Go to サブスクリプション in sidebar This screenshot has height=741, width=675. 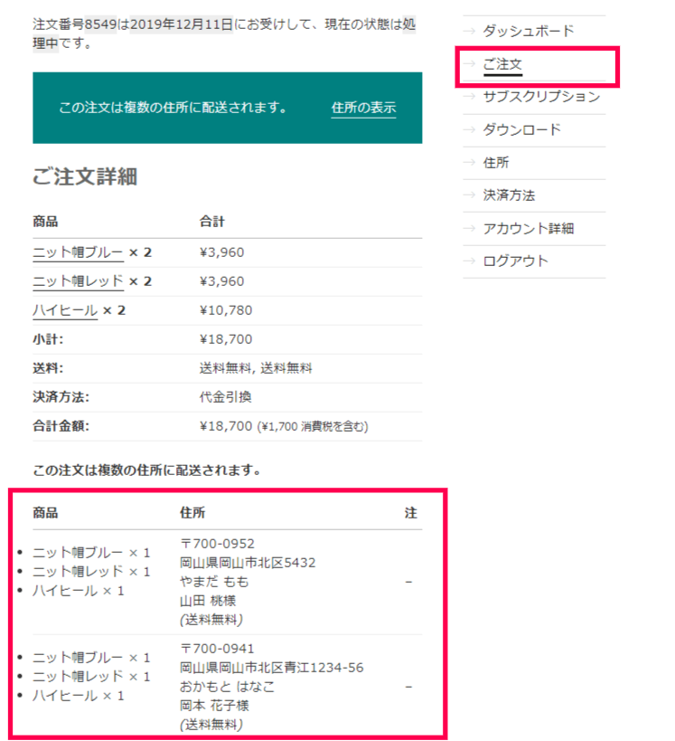click(541, 97)
